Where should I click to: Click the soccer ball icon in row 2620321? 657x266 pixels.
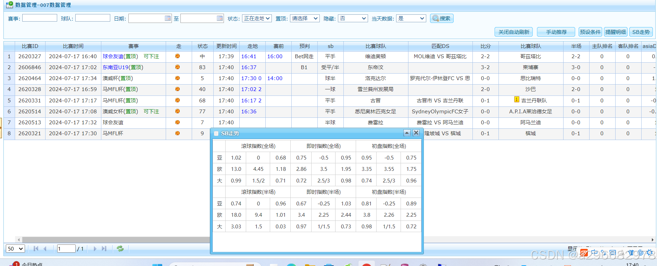coord(177,133)
